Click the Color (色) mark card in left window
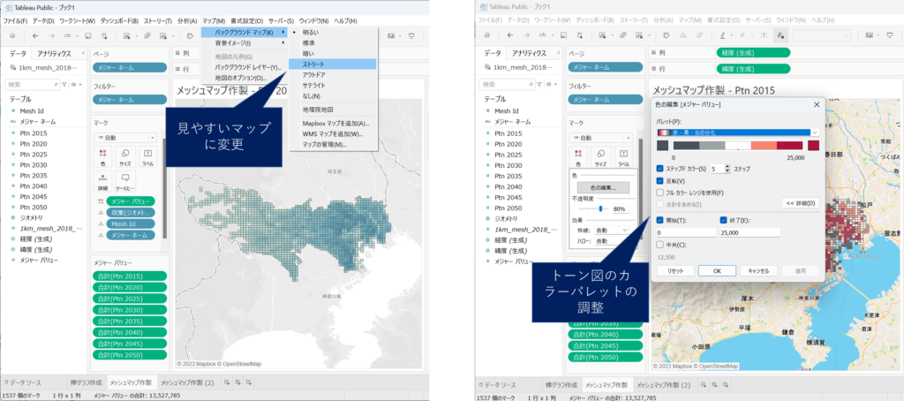This screenshot has width=904, height=401. pos(103,157)
